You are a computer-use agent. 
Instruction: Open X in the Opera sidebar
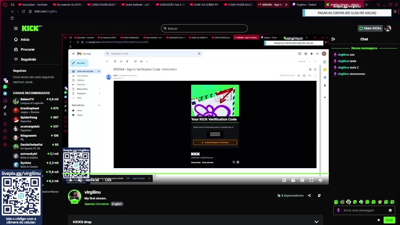[x=5, y=114]
